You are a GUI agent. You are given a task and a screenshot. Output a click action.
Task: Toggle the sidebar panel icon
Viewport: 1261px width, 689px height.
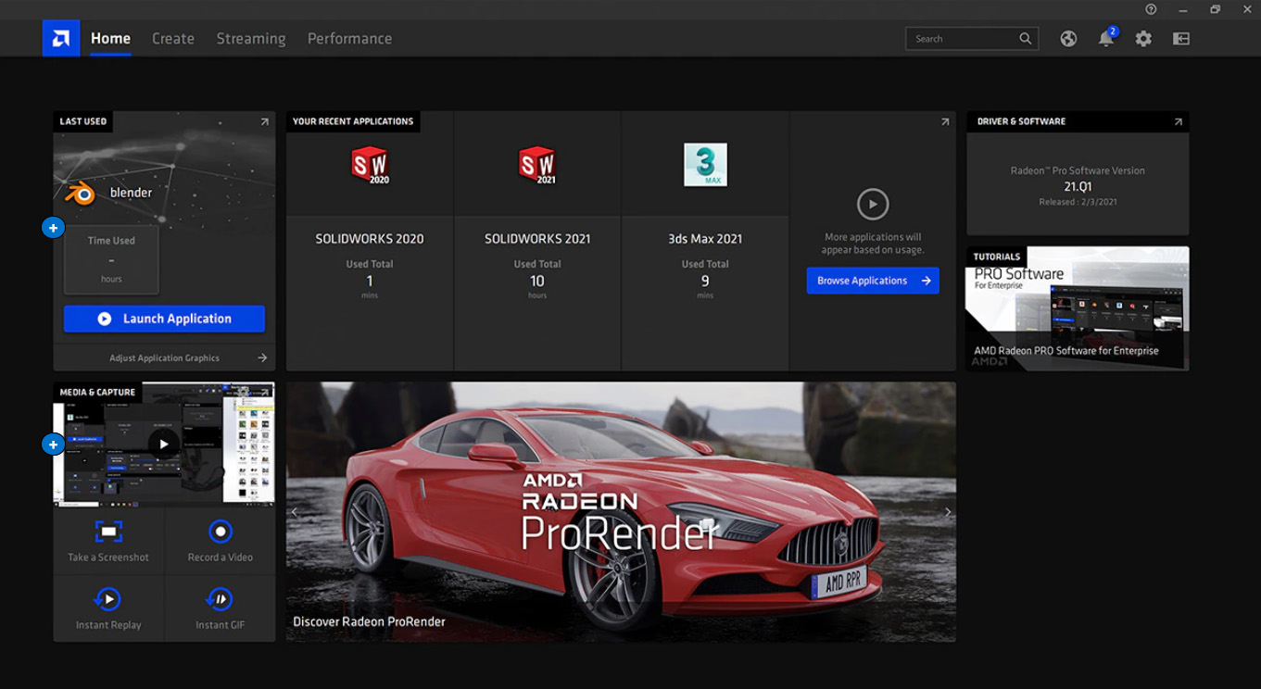point(1180,39)
